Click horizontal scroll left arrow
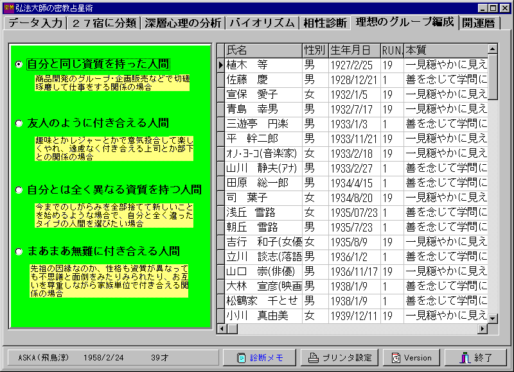Screen dimensions: 514x372 [x=222, y=328]
